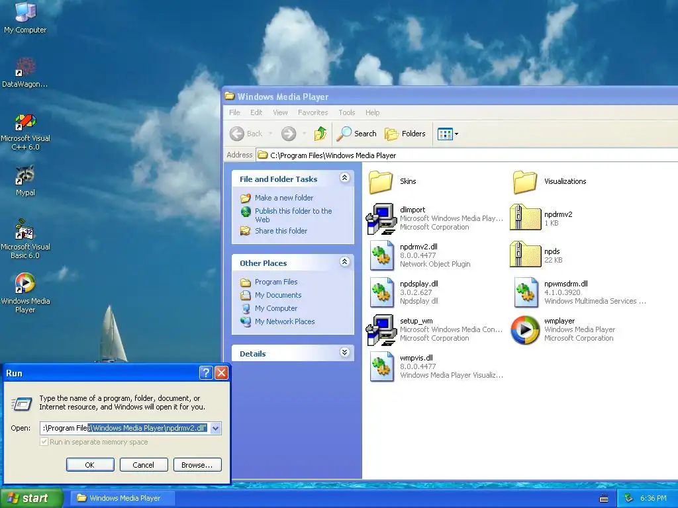The width and height of the screenshot is (678, 508).
Task: Click Share this folder link
Action: [281, 231]
